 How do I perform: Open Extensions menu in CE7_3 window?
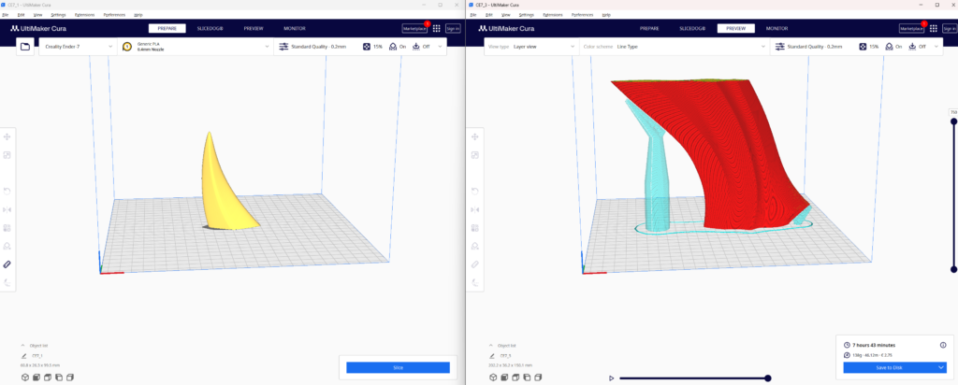pyautogui.click(x=552, y=15)
